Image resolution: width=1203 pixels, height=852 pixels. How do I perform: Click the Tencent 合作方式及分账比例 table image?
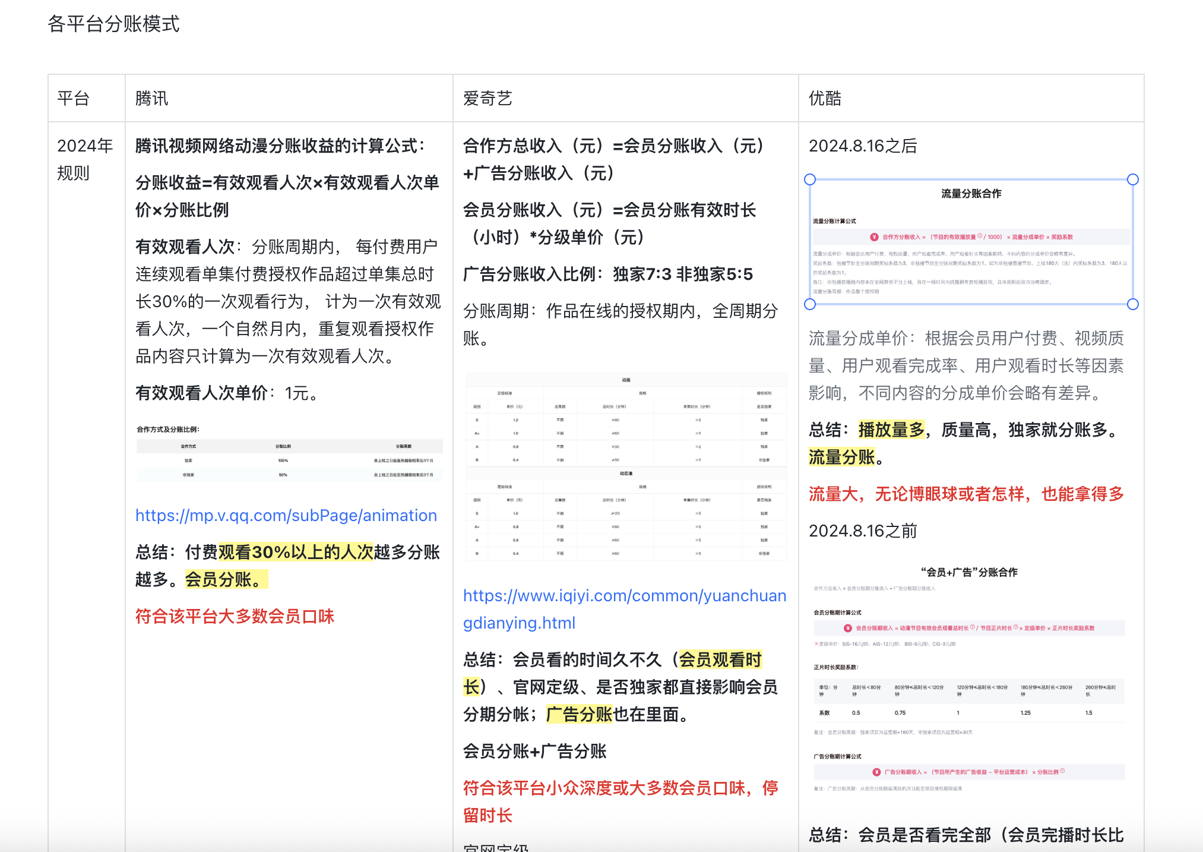pyautogui.click(x=289, y=453)
